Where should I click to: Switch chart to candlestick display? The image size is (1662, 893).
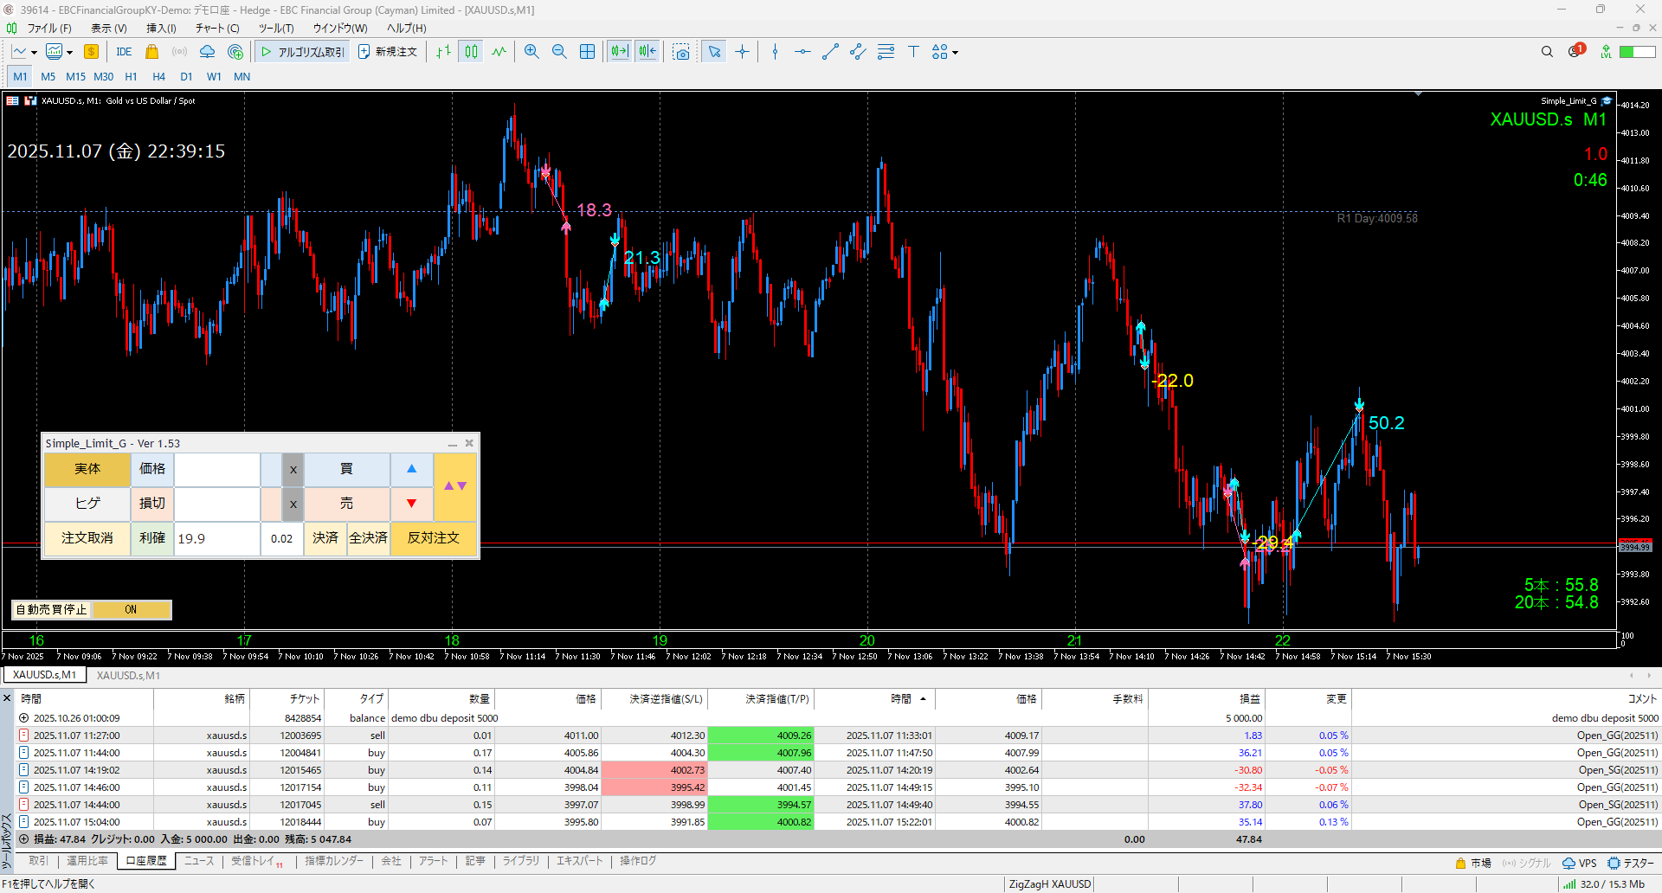tap(471, 52)
